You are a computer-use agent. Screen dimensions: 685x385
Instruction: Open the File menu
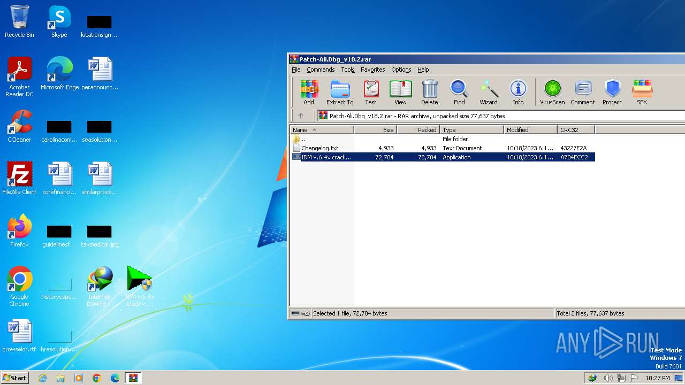point(296,70)
